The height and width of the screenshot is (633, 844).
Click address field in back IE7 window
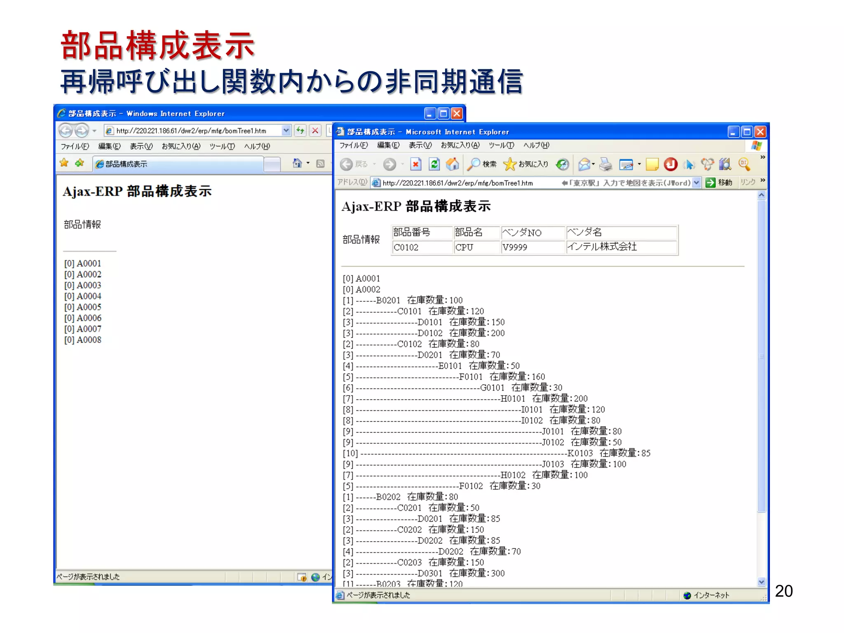193,131
